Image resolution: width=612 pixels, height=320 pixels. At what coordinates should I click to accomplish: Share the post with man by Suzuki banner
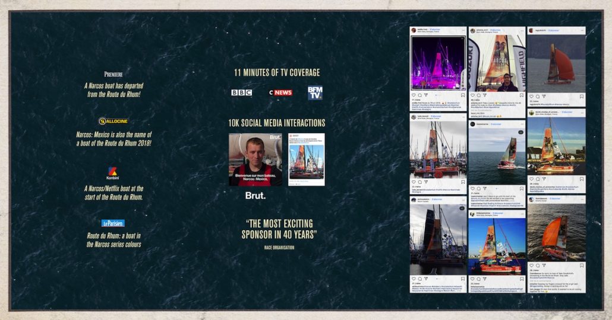point(484,95)
